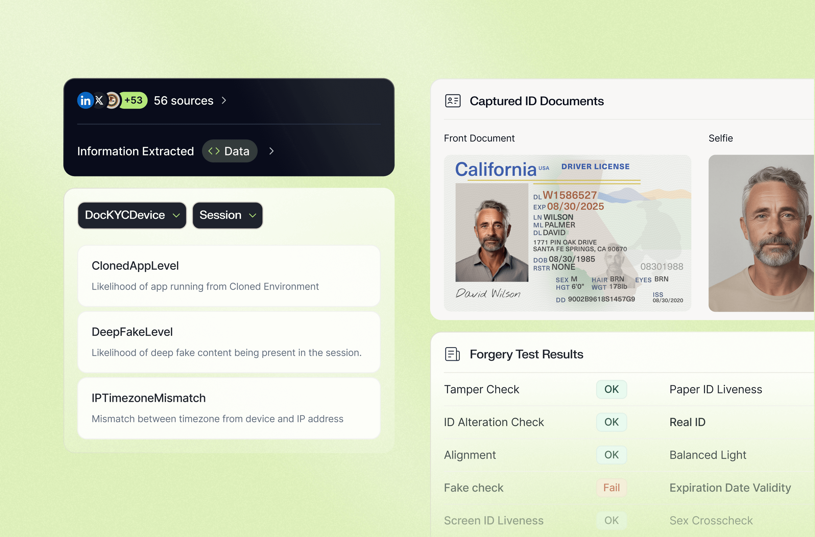The image size is (815, 537).
Task: Select the ClonedAppLevel item
Action: point(229,276)
